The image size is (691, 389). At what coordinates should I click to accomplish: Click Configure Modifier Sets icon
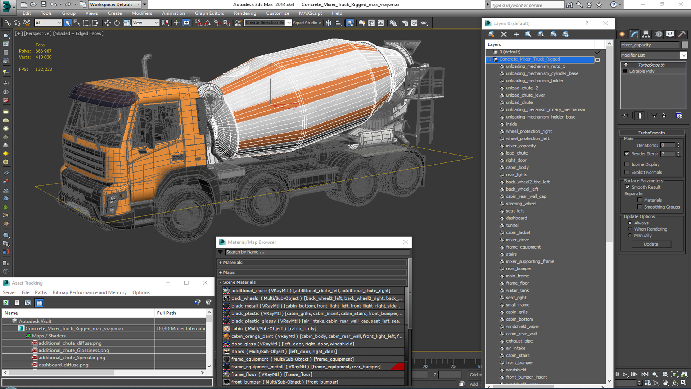click(x=679, y=116)
